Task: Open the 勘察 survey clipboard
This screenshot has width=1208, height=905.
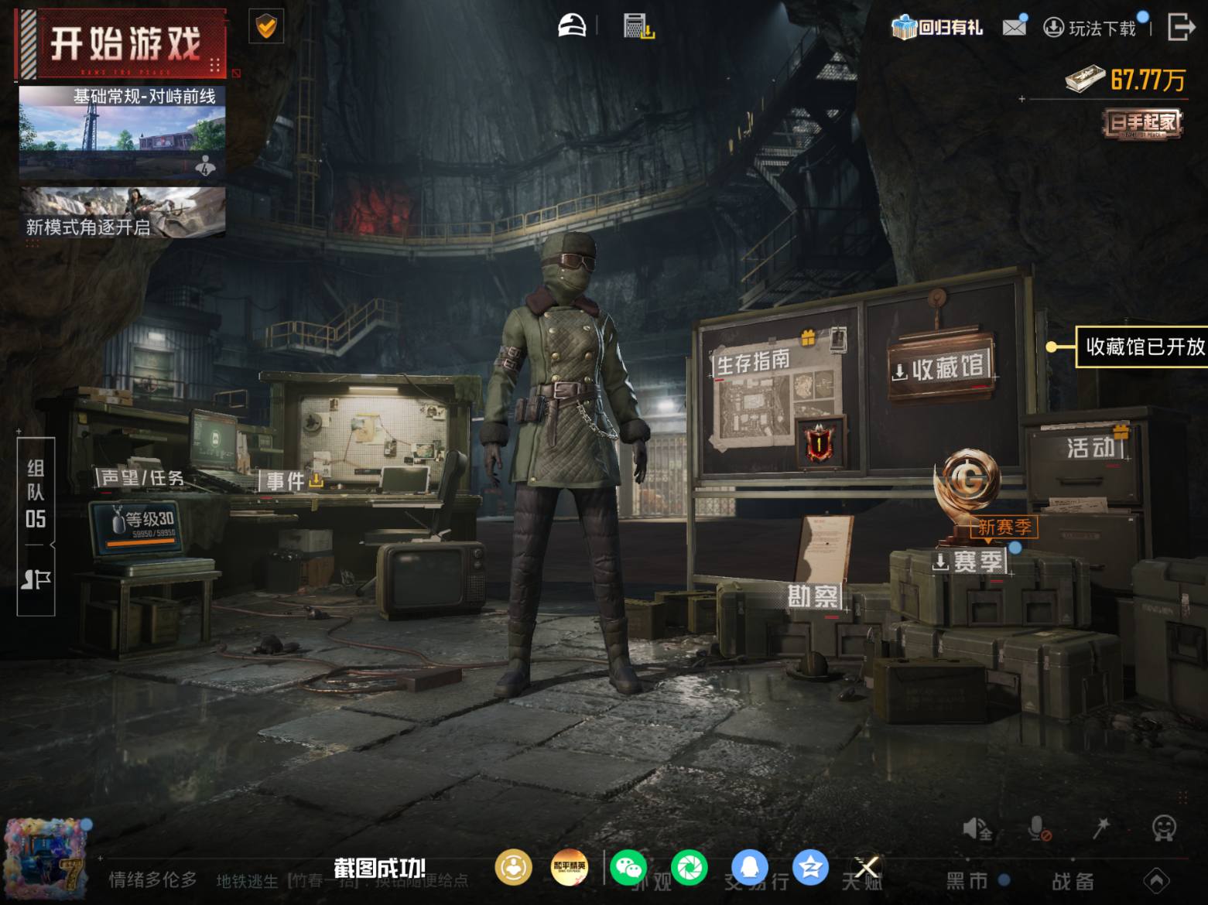Action: [x=813, y=596]
